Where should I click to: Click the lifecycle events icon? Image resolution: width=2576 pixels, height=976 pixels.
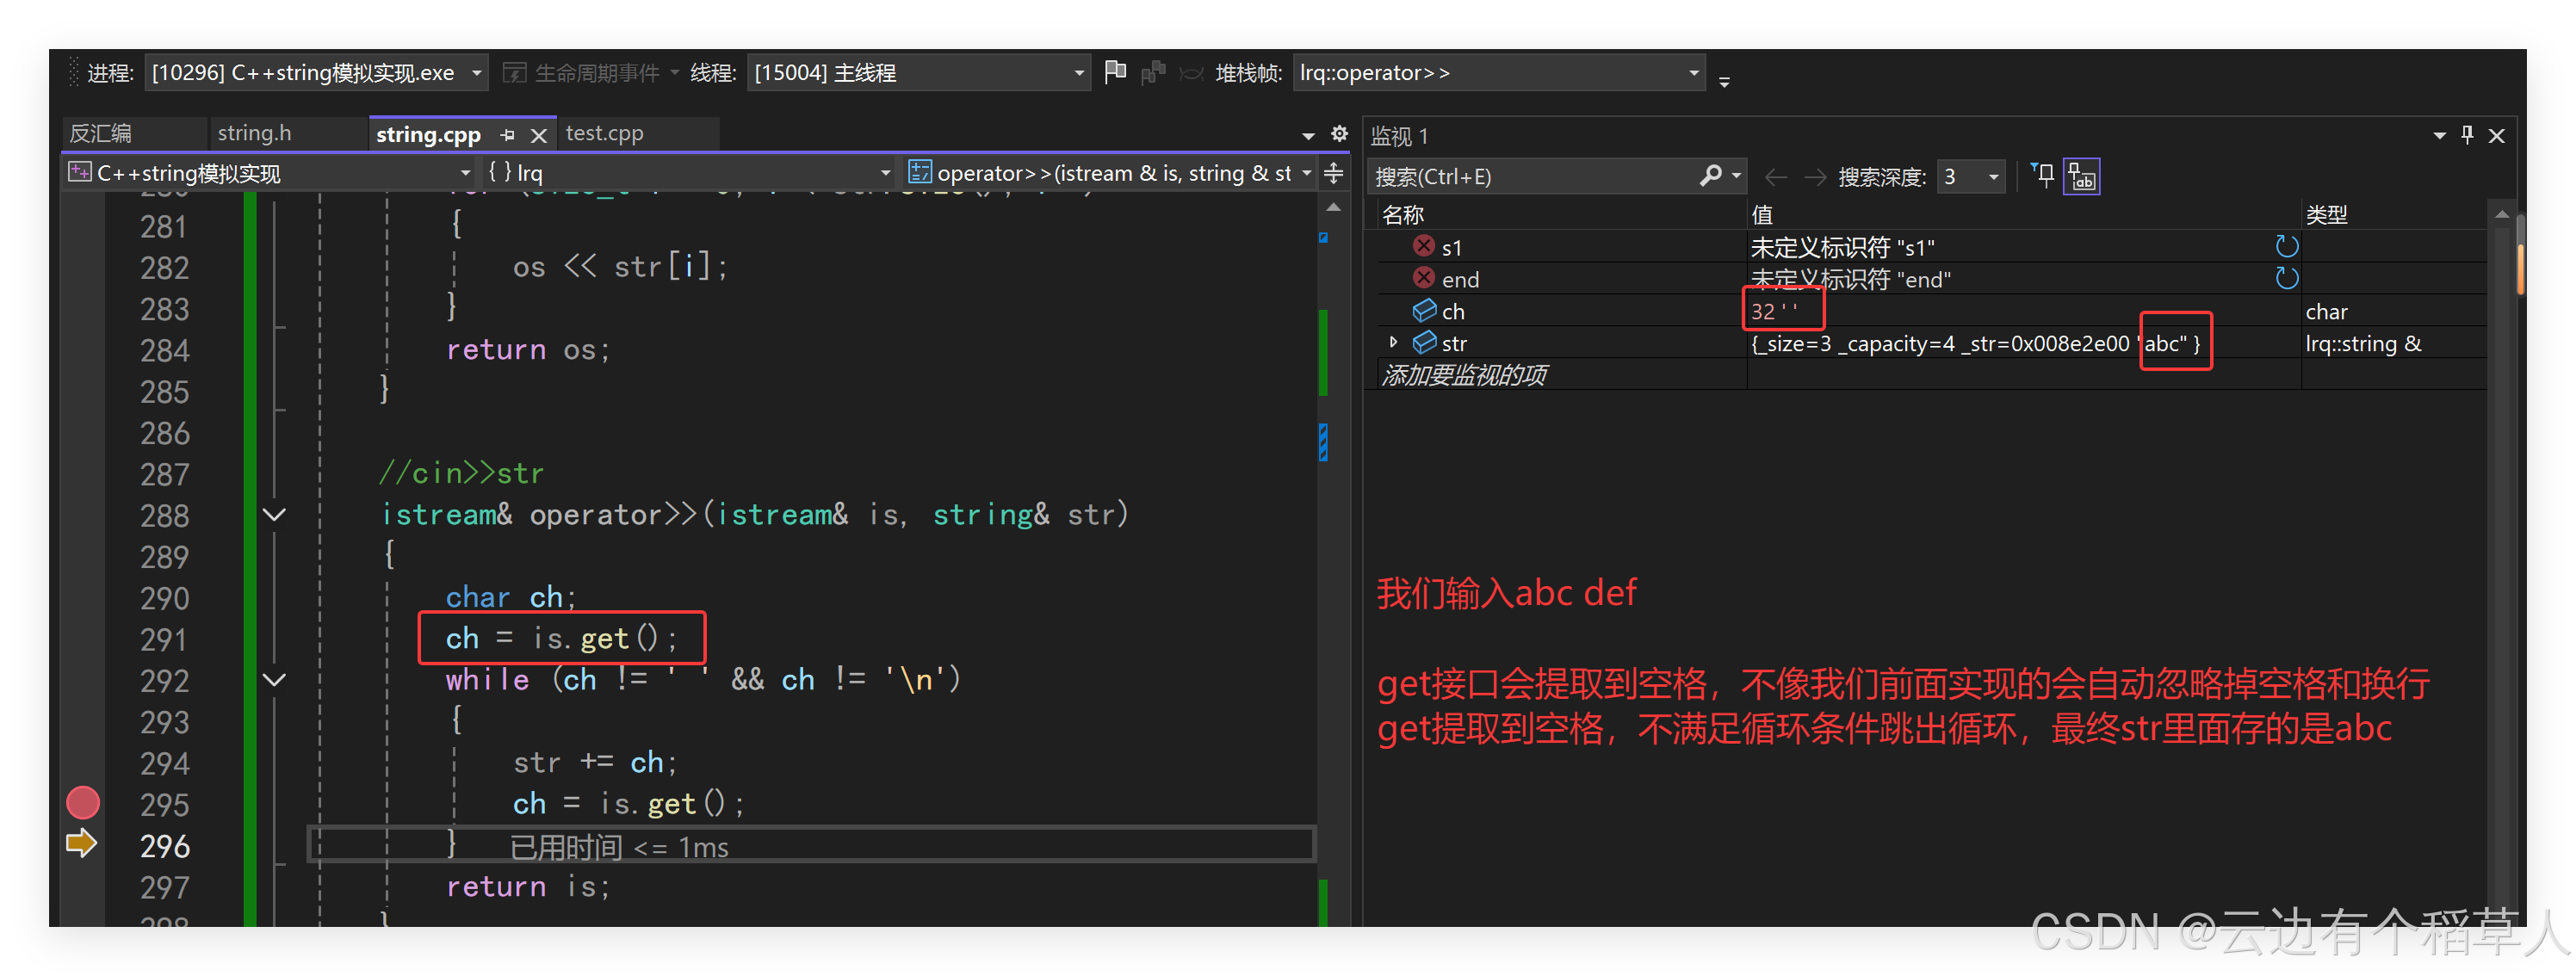coord(514,73)
